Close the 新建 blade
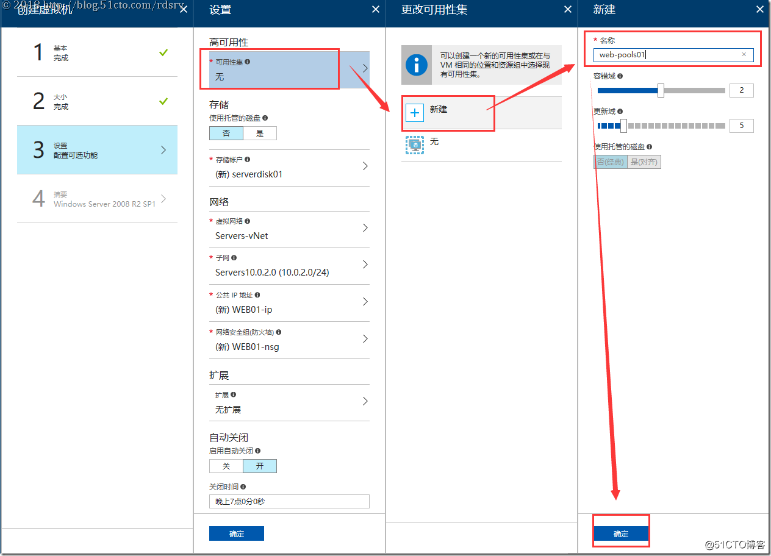The width and height of the screenshot is (771, 556). click(760, 10)
